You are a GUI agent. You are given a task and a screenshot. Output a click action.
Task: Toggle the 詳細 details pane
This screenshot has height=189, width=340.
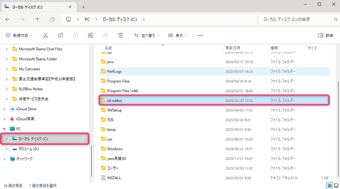click(x=325, y=35)
